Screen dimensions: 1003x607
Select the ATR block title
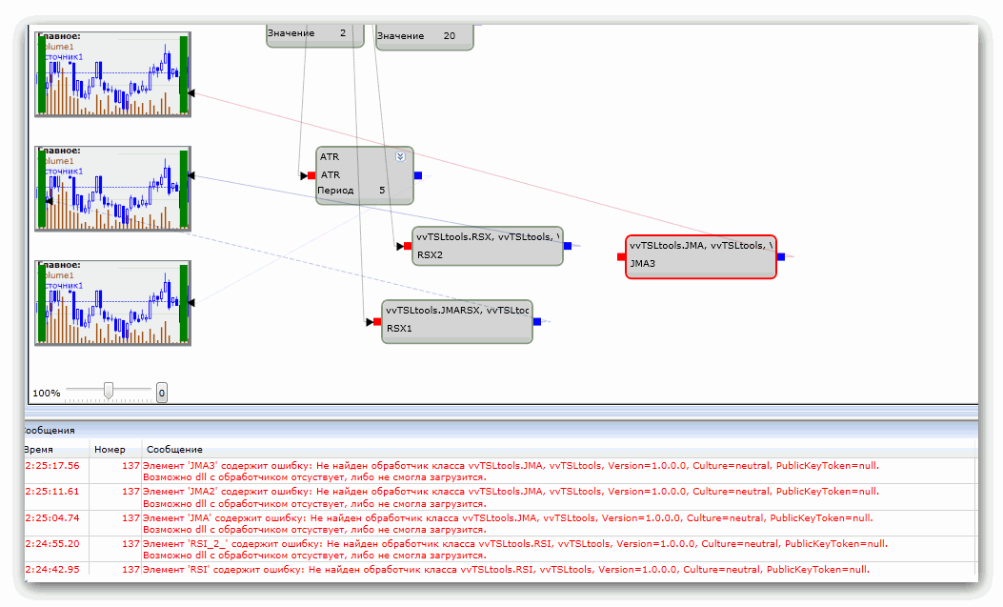pos(330,156)
